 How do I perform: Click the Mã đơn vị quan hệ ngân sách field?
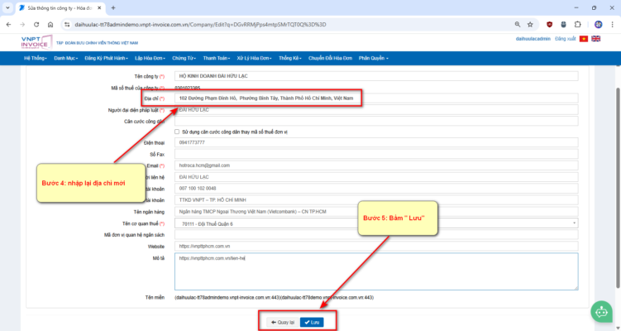(x=376, y=235)
